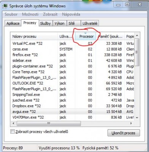Switch to the Aplikace tab

pyautogui.click(x=13, y=24)
